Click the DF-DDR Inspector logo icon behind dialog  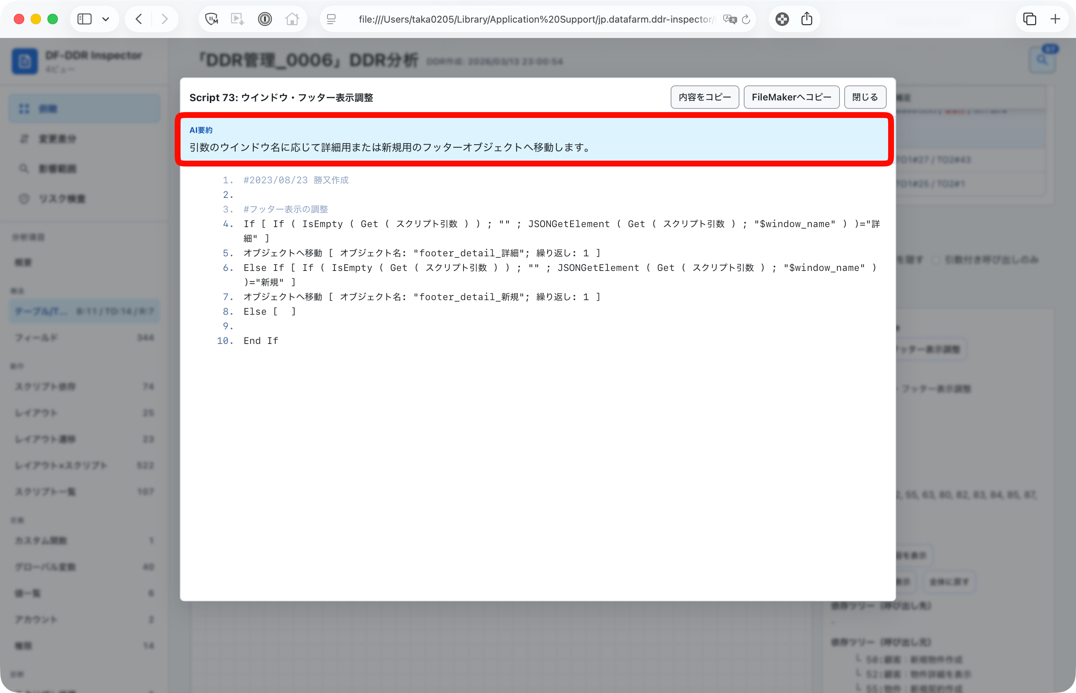(x=24, y=61)
